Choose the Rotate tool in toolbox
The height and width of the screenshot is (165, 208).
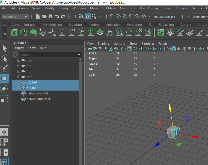5,89
